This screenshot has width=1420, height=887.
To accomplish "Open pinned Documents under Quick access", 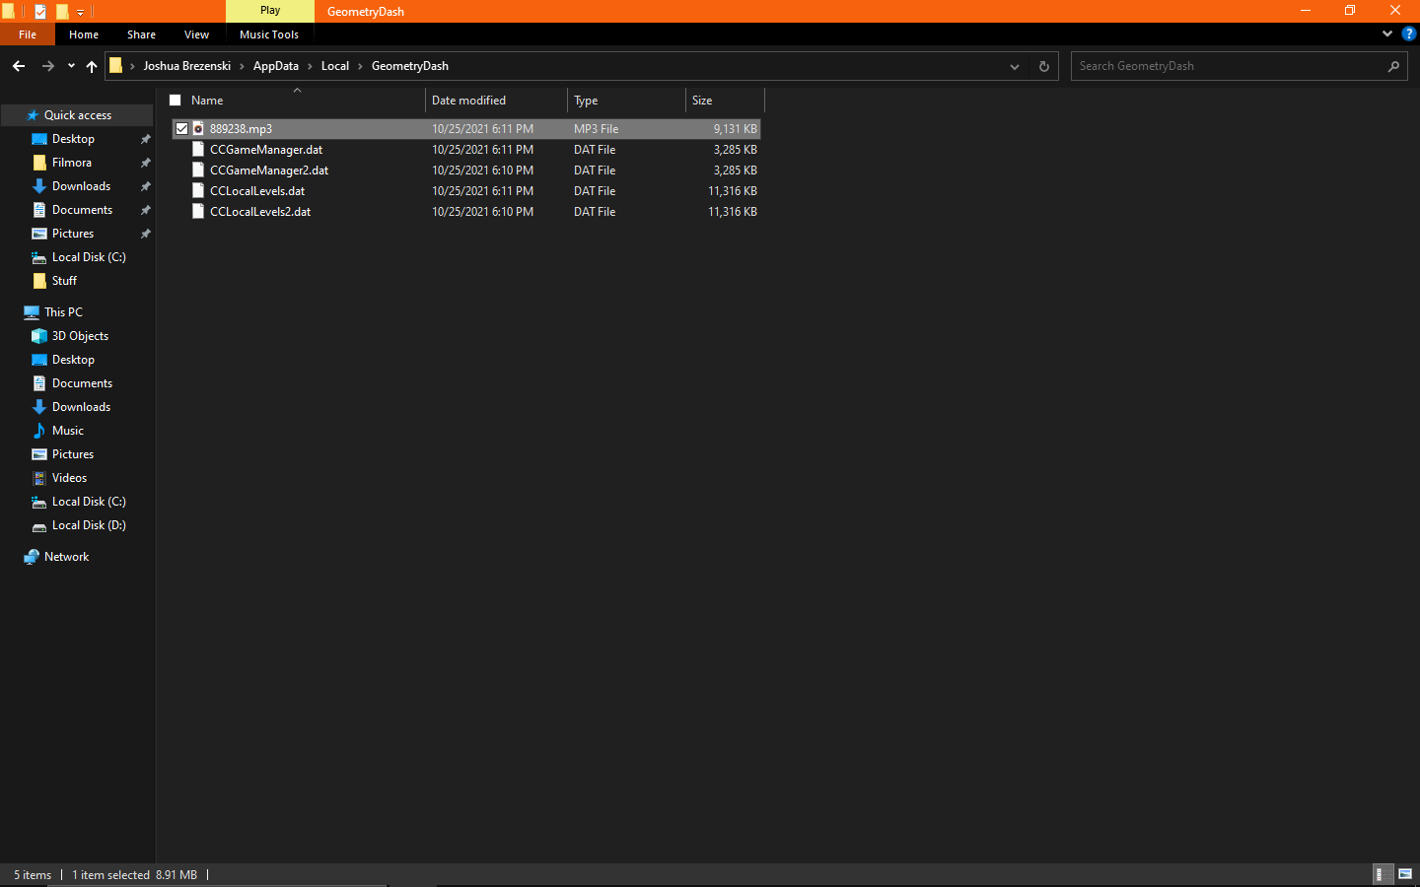I will tap(82, 210).
